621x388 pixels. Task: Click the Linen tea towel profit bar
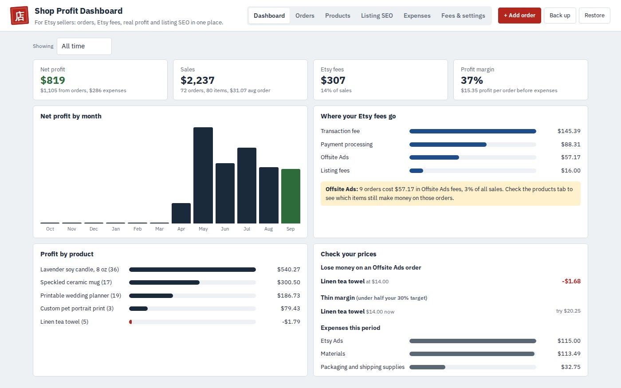[x=193, y=322]
